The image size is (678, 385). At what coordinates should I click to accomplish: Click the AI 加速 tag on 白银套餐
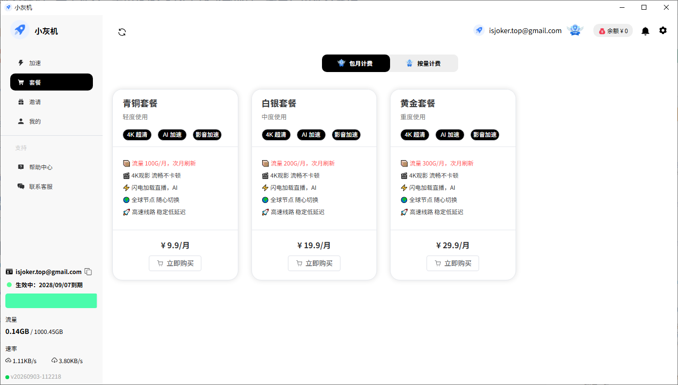click(x=311, y=135)
